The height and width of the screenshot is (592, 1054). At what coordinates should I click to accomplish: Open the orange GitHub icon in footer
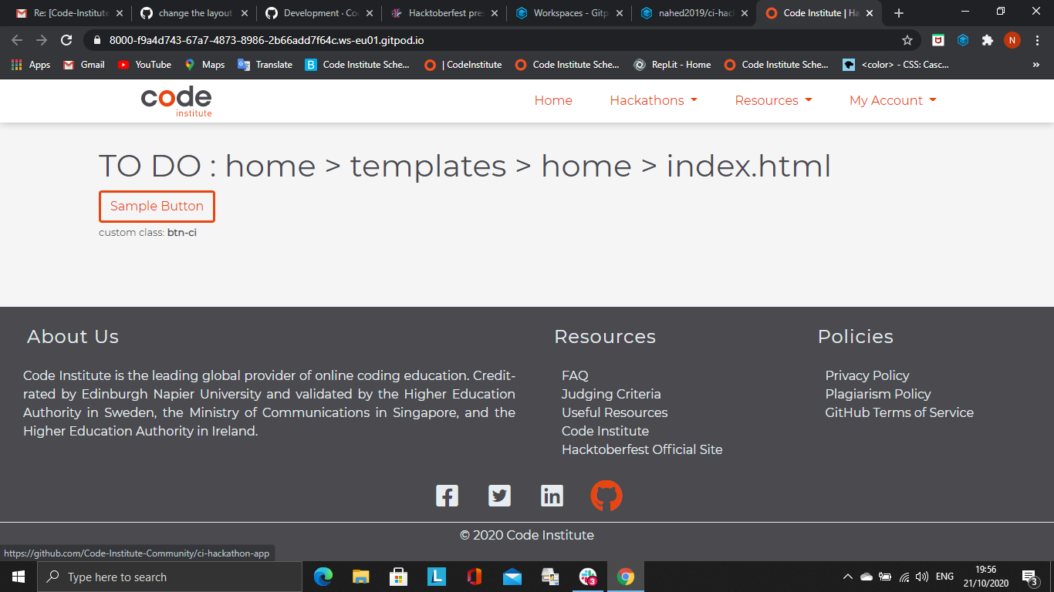click(606, 496)
